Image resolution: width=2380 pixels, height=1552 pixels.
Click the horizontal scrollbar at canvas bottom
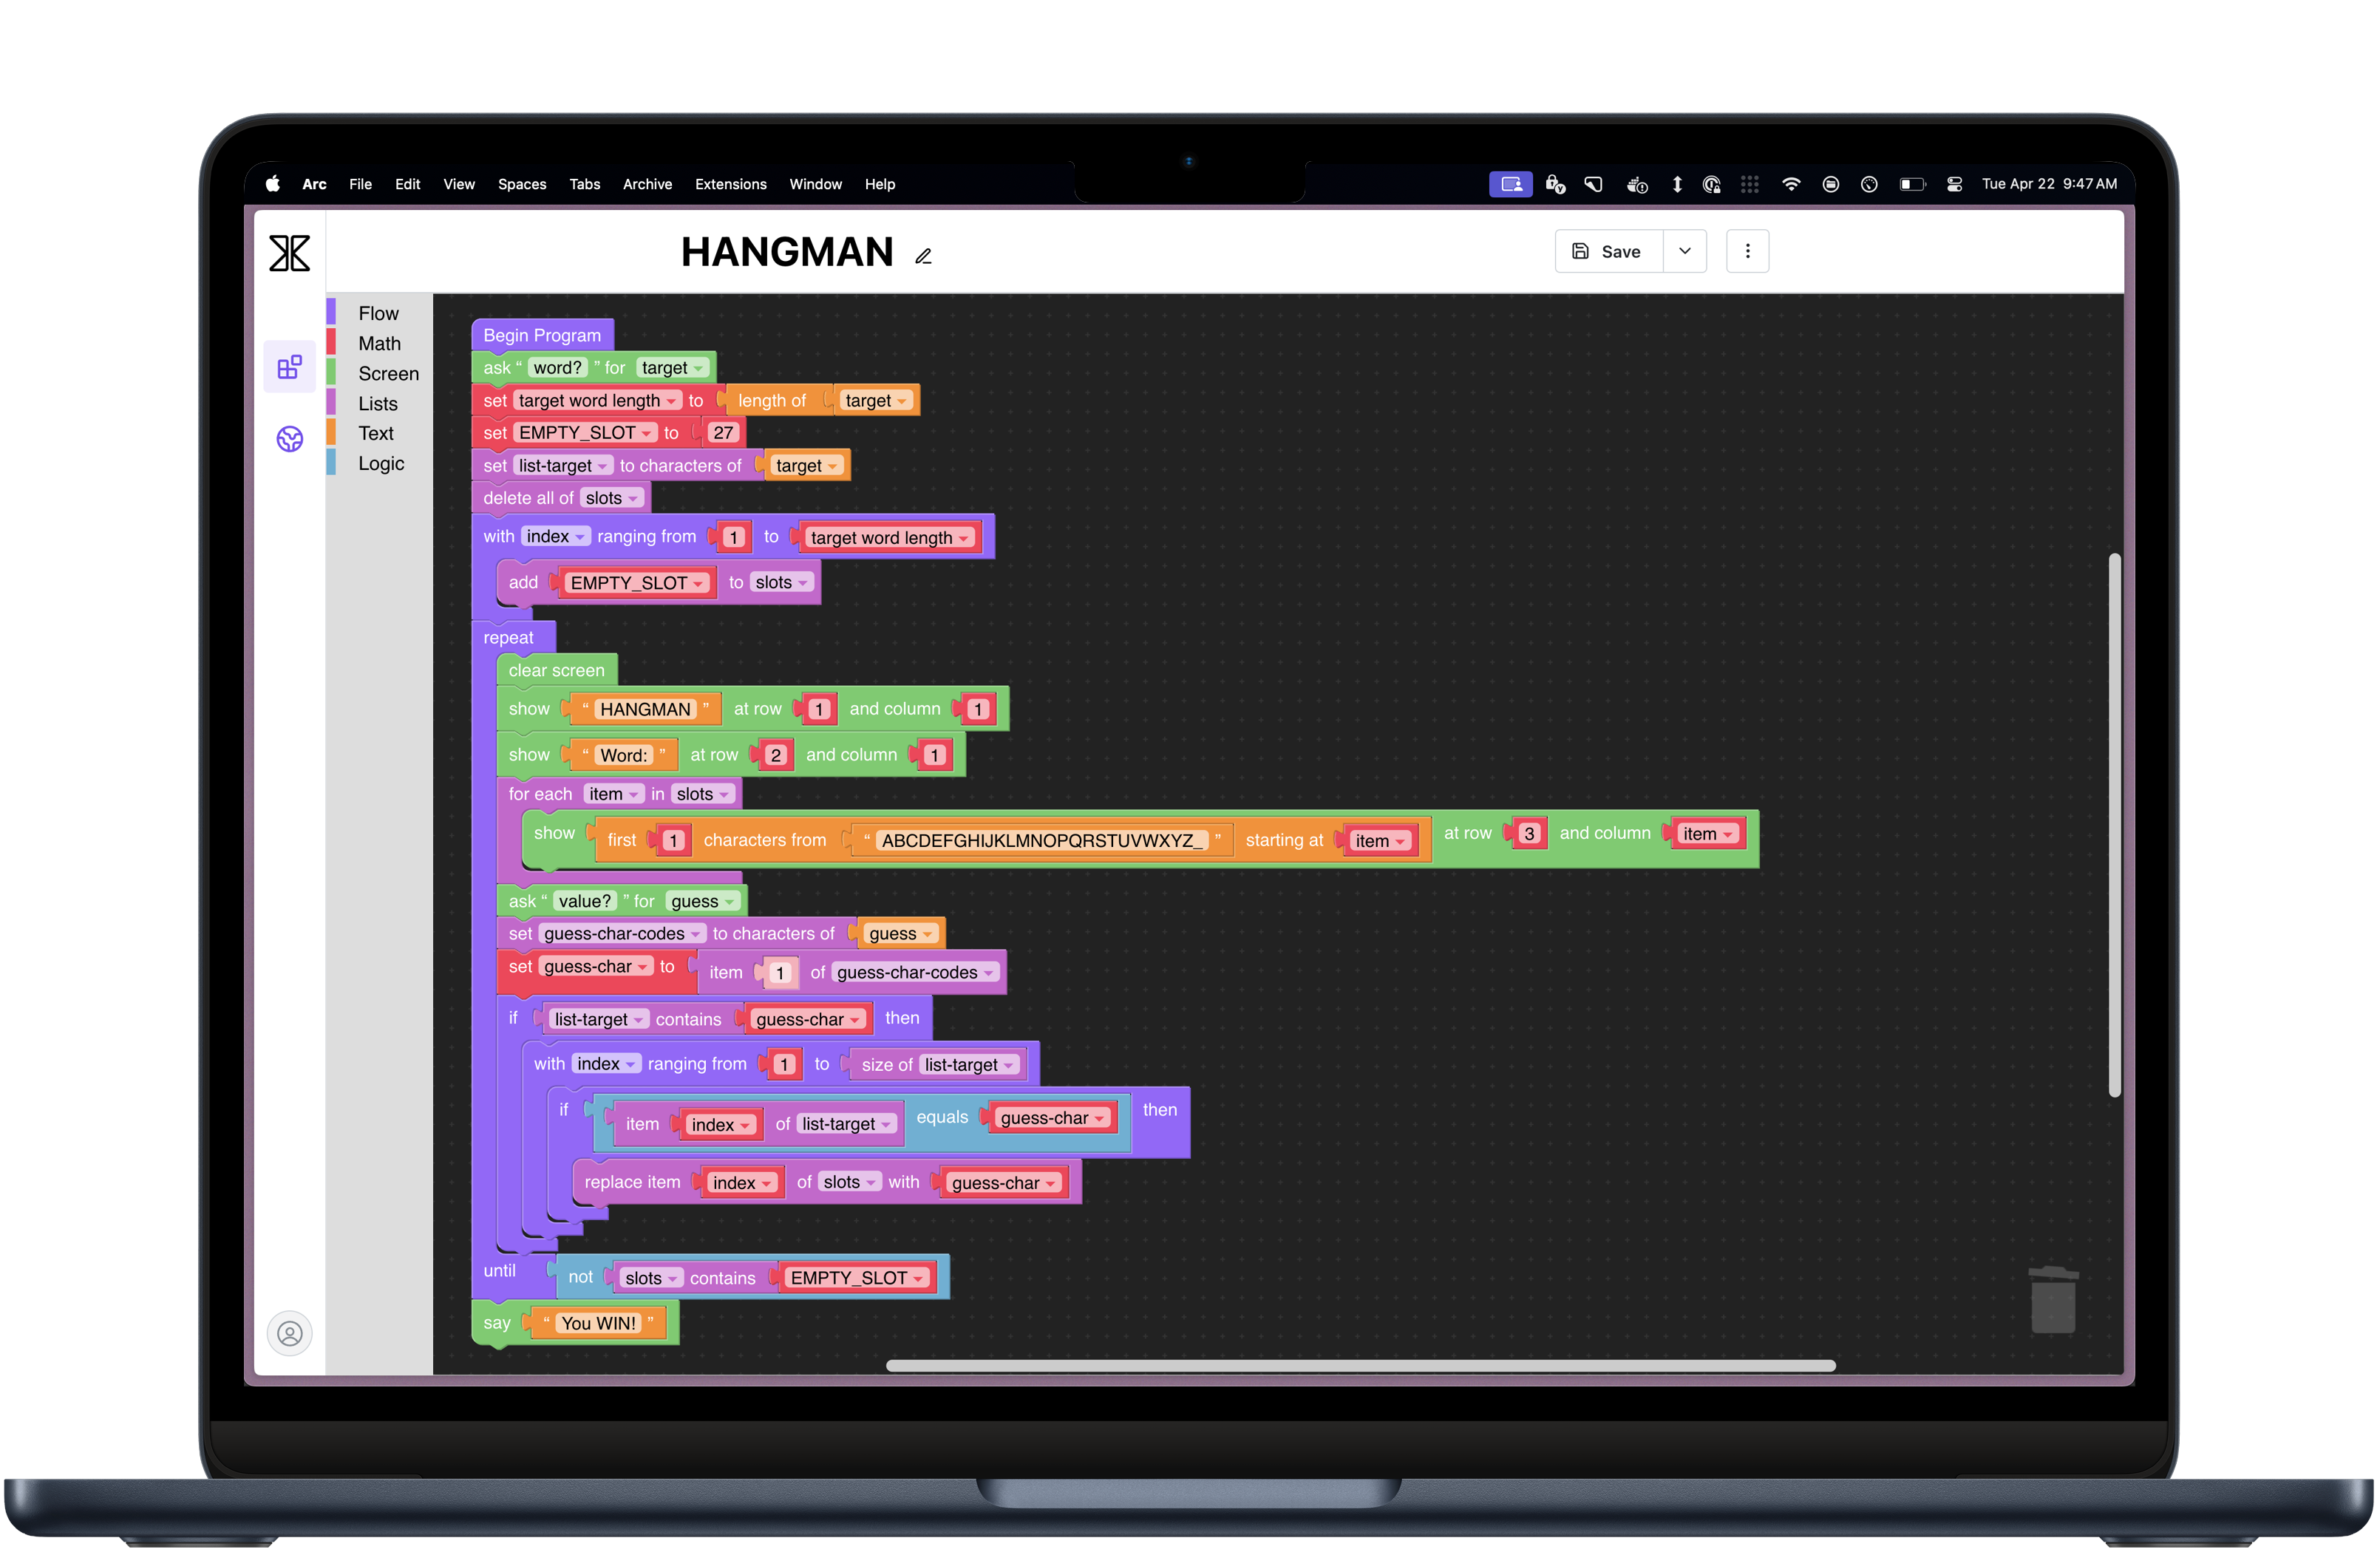[1360, 1365]
